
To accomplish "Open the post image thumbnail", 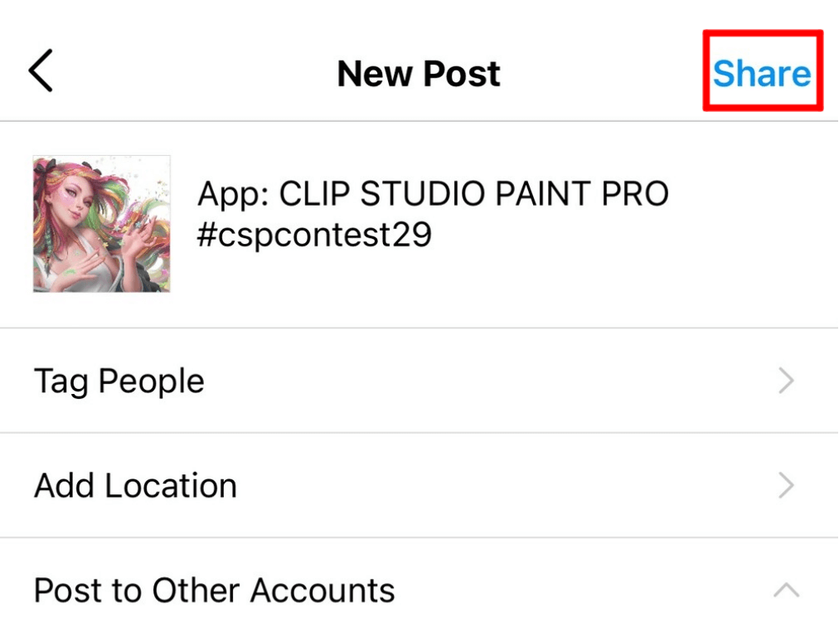I will coord(102,224).
